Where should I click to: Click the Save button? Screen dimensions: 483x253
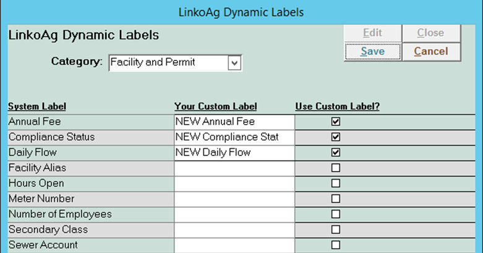[373, 51]
